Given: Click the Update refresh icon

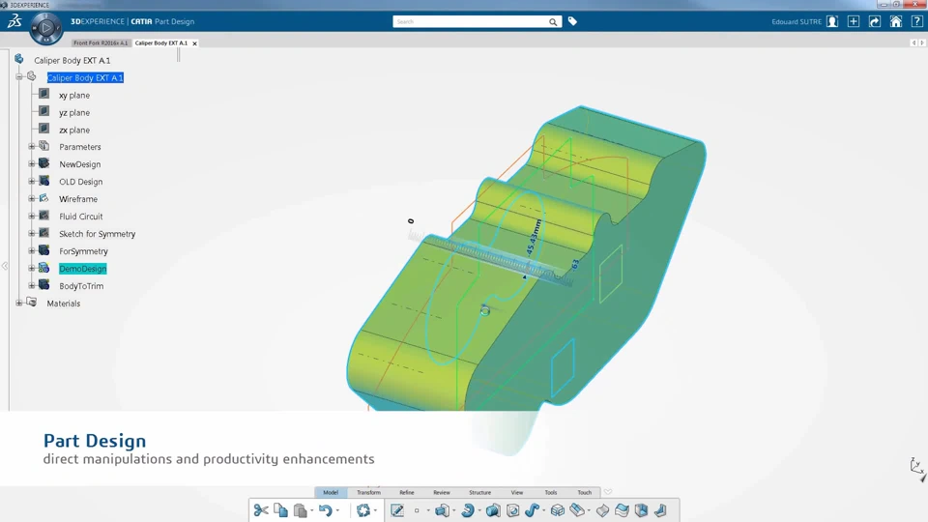Looking at the screenshot, I should [362, 510].
